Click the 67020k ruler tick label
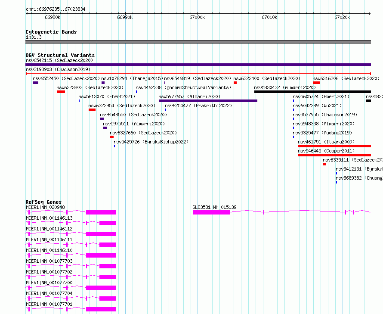This screenshot has width=383, height=314. tap(342, 17)
